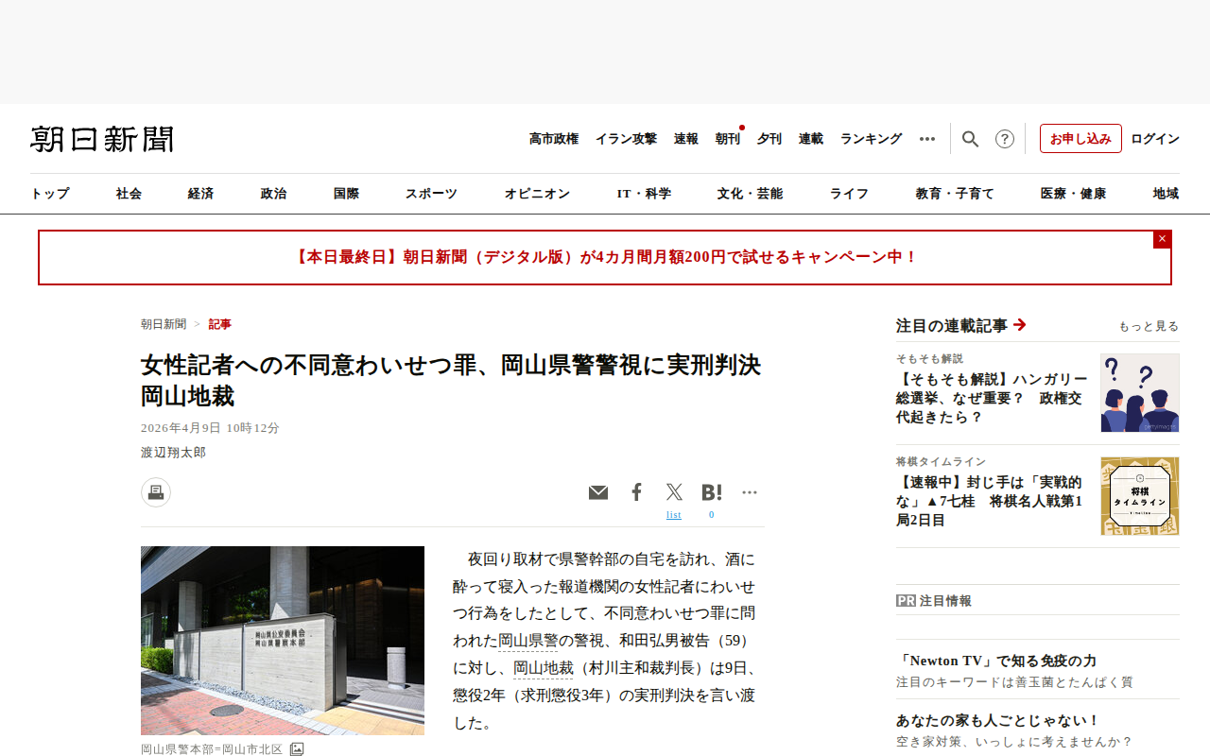Open 夕刊 in header navigation
1210x756 pixels.
coord(769,139)
